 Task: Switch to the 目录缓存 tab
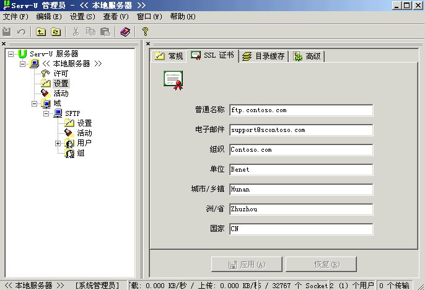click(263, 56)
